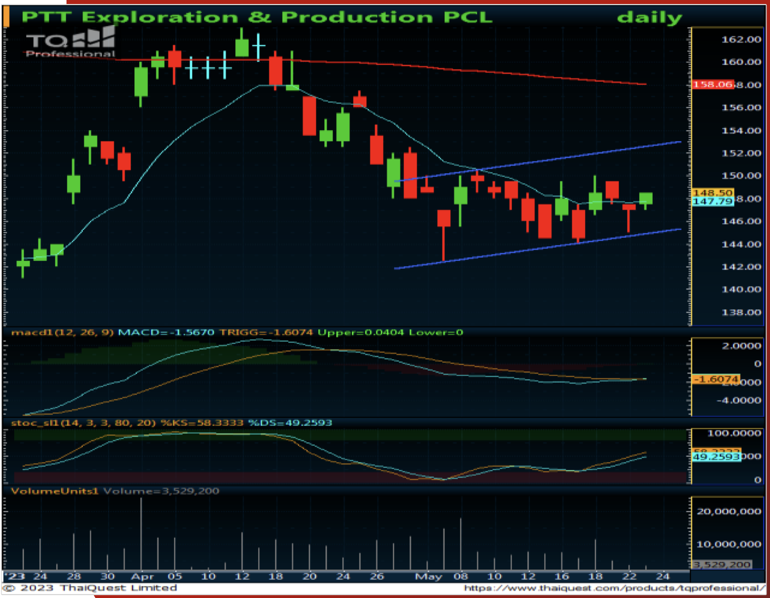Select the VolumeUnits1 indicator label
770x598 pixels.
55,491
